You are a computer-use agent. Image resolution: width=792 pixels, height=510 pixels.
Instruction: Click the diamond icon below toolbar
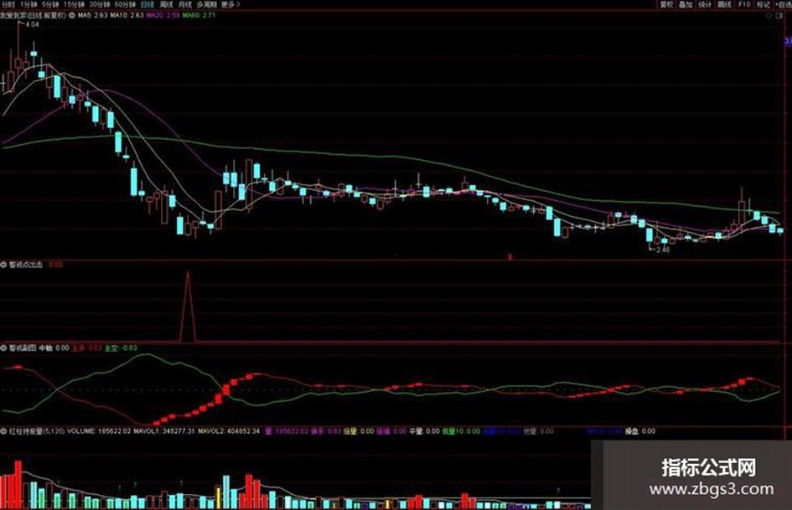[x=769, y=16]
